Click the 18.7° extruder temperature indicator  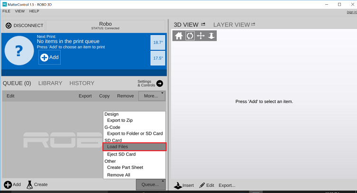[158, 42]
